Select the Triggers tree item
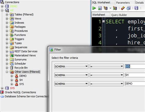145x112 pixels. [x=19, y=39]
